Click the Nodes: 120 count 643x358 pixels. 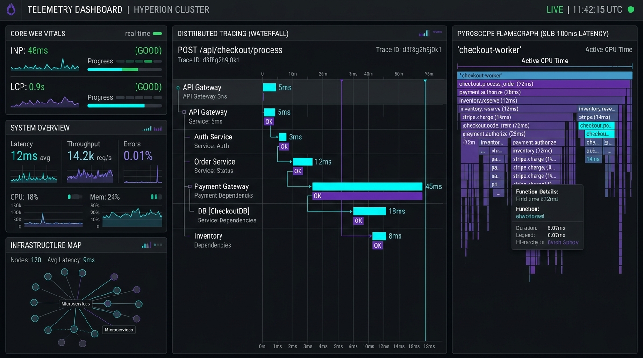(26, 260)
